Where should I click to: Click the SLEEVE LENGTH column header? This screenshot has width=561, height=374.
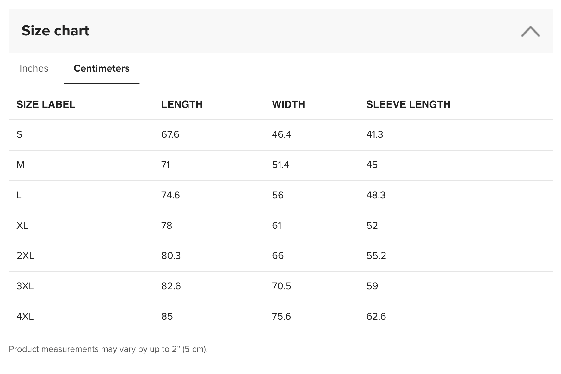(408, 104)
